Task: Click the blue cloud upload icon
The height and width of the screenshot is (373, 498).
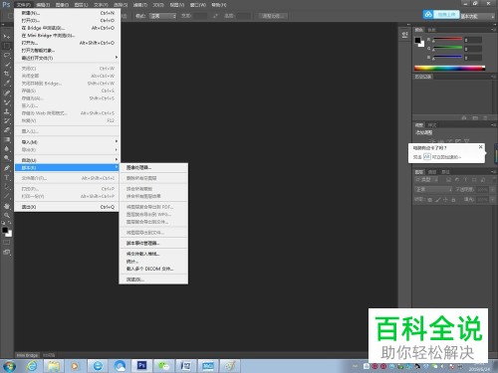Action: [x=428, y=15]
